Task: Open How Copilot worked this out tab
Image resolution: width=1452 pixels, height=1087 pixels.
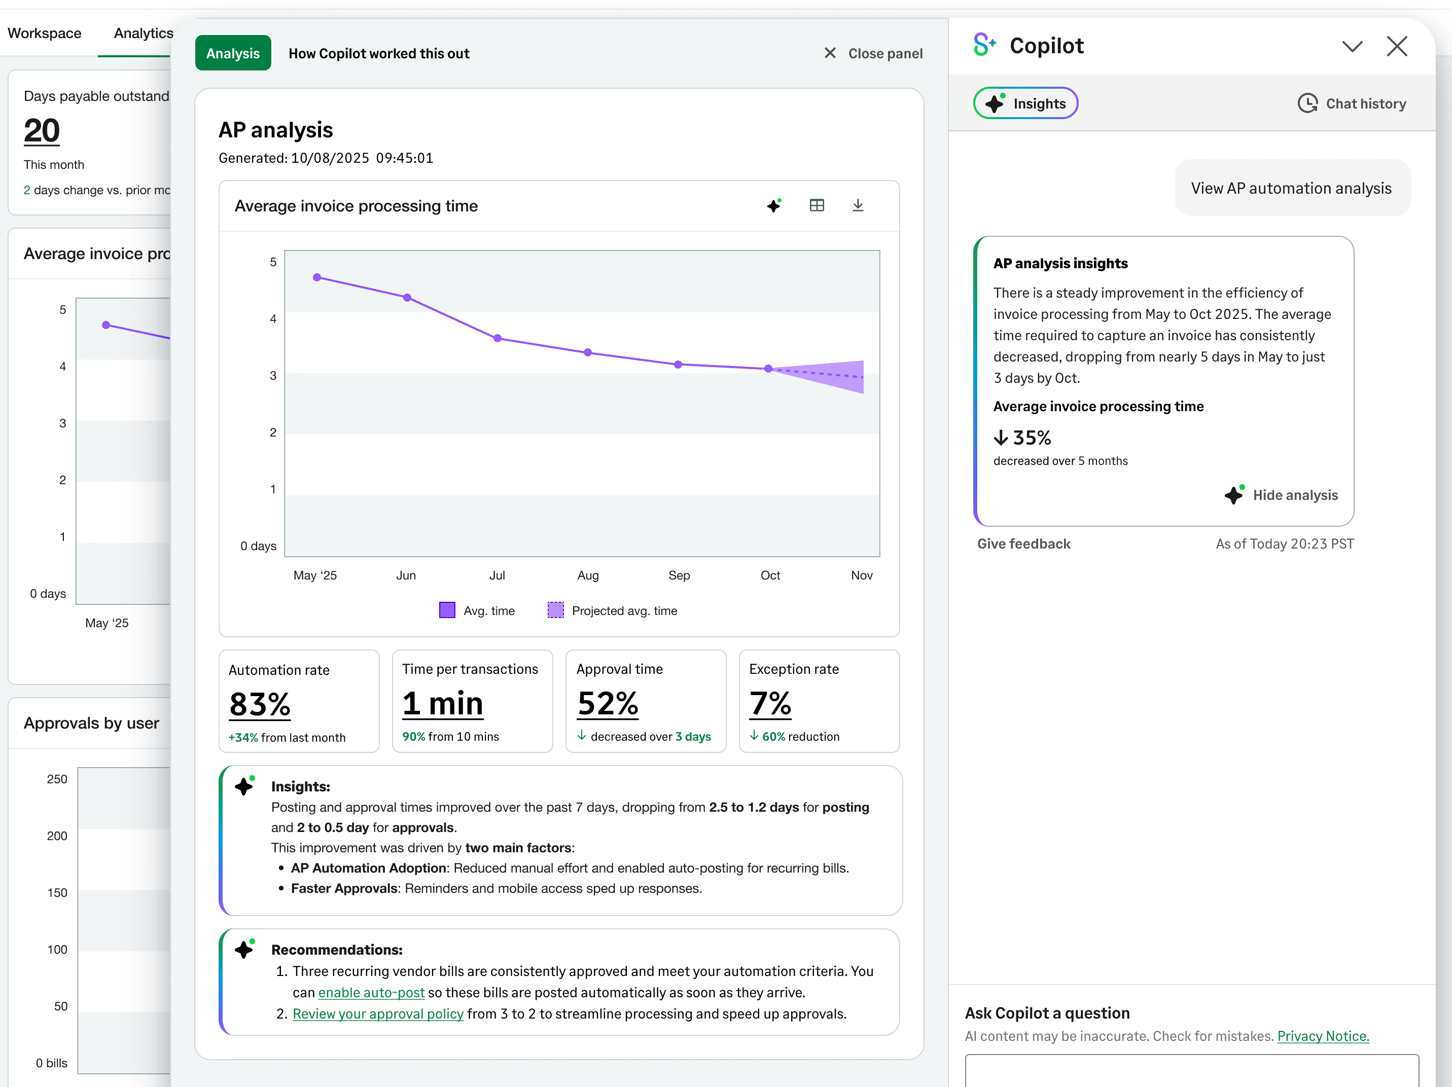Action: click(379, 53)
